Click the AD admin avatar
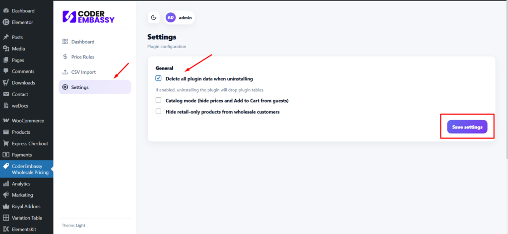The image size is (508, 234). (x=171, y=17)
